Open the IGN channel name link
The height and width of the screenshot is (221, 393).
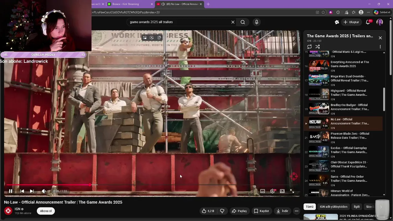pyautogui.click(x=18, y=209)
